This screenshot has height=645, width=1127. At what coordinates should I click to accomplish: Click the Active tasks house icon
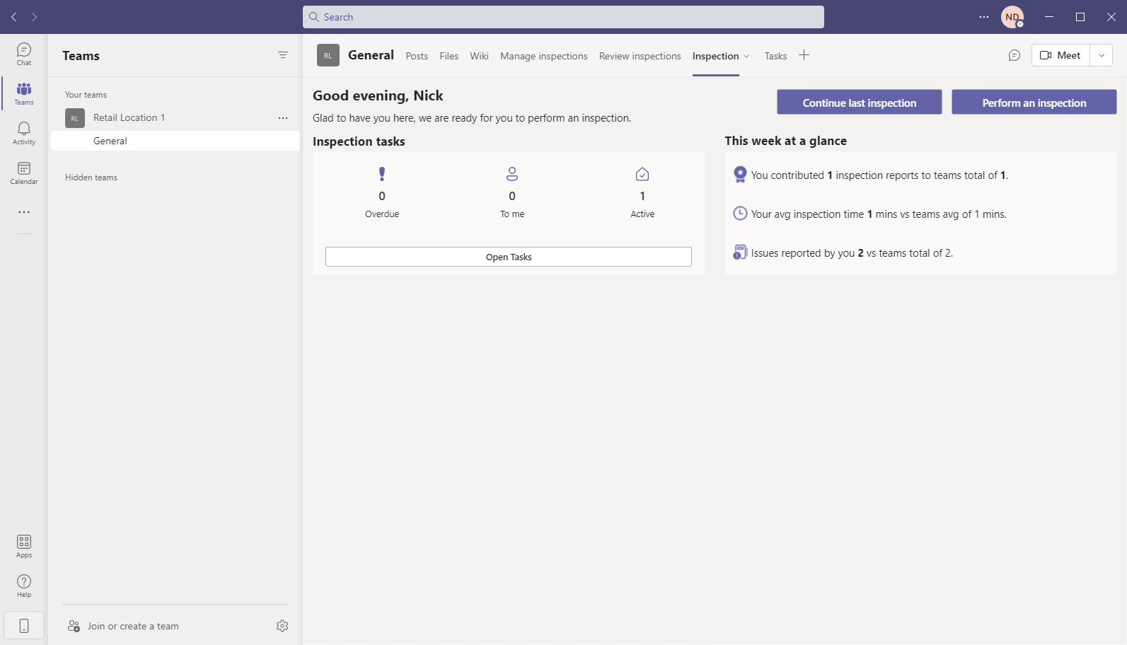coord(642,174)
